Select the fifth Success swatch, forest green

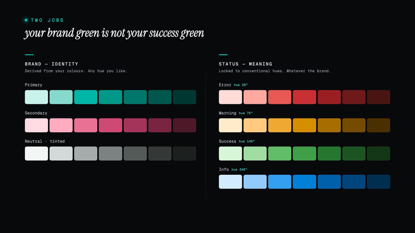(x=329, y=153)
